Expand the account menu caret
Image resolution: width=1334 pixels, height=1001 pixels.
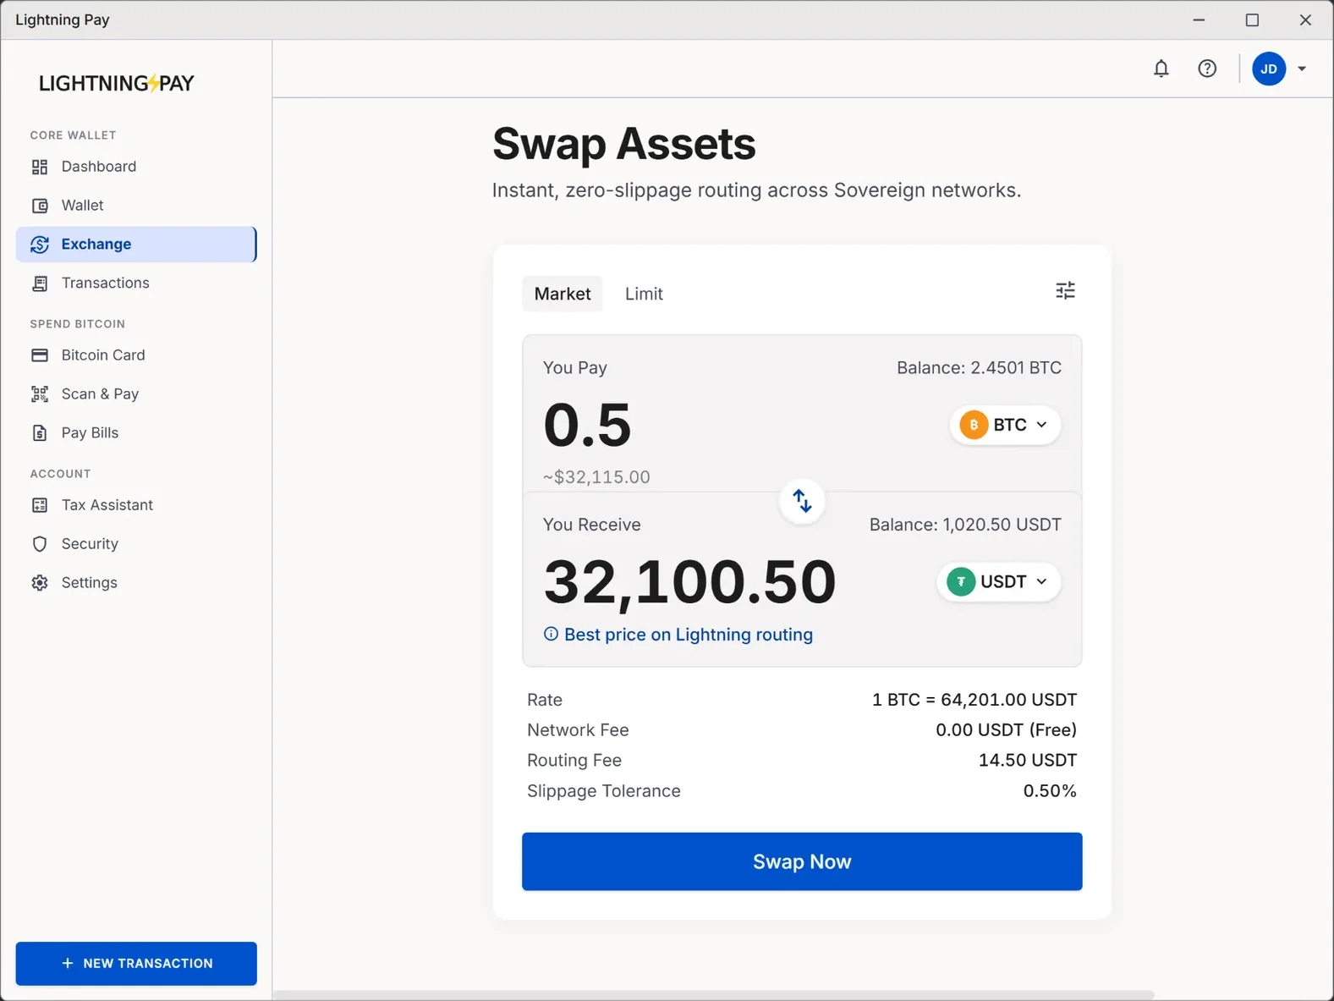point(1302,69)
